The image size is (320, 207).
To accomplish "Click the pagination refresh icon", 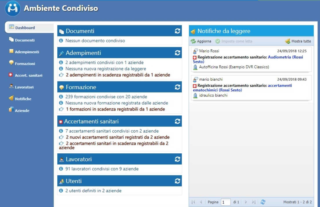I will pos(263,202).
